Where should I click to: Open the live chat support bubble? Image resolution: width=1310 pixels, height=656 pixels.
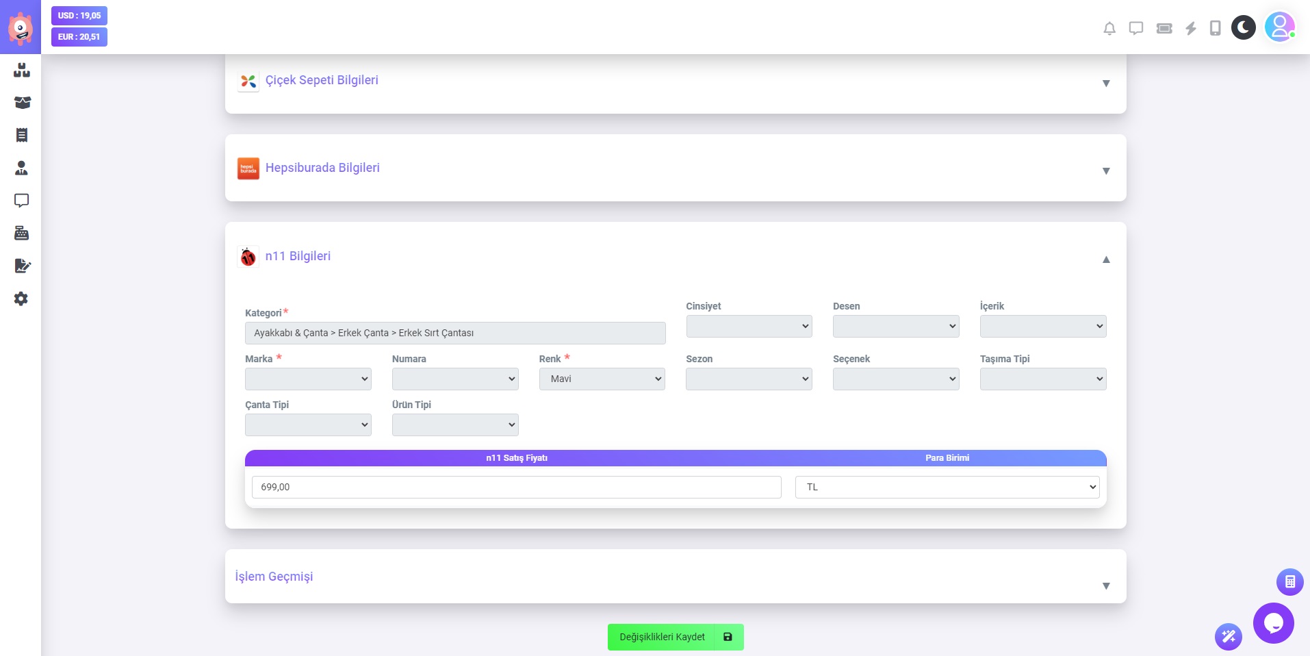pyautogui.click(x=1273, y=623)
